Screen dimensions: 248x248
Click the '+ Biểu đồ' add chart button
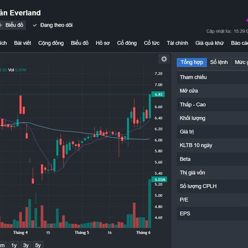click(12, 25)
